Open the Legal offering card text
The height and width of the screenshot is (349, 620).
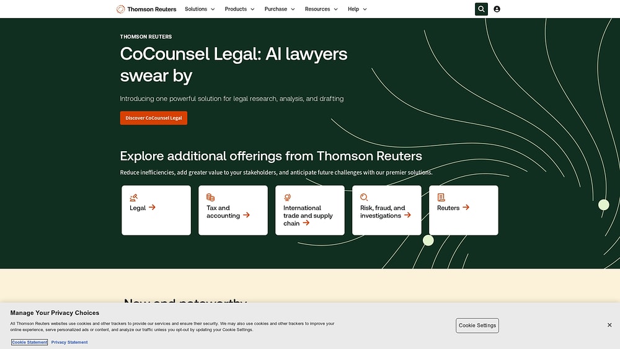[x=138, y=208]
